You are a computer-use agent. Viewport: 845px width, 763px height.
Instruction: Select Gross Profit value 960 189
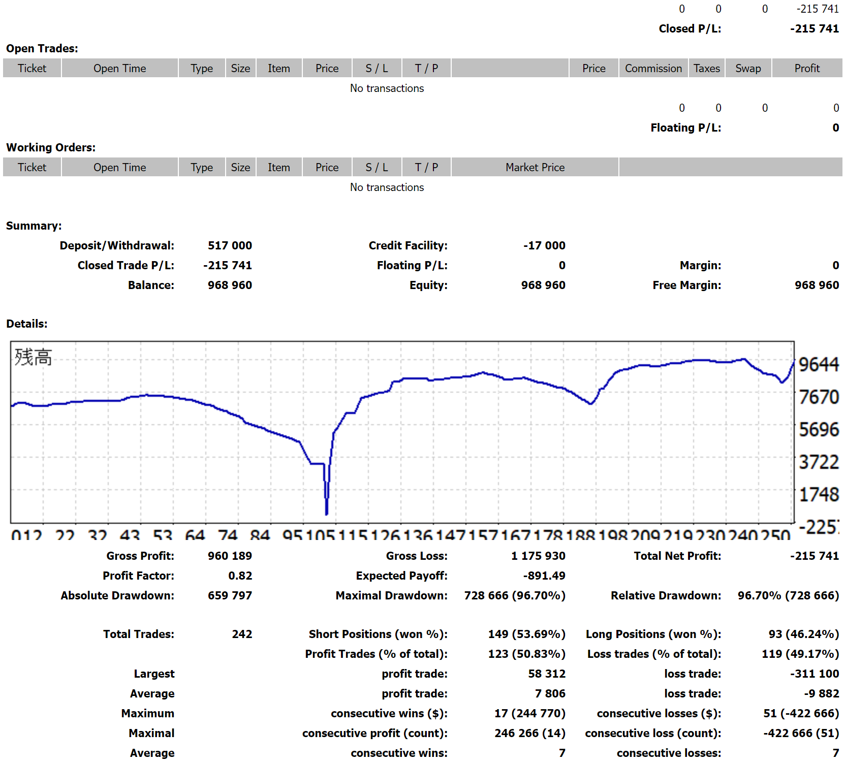230,556
